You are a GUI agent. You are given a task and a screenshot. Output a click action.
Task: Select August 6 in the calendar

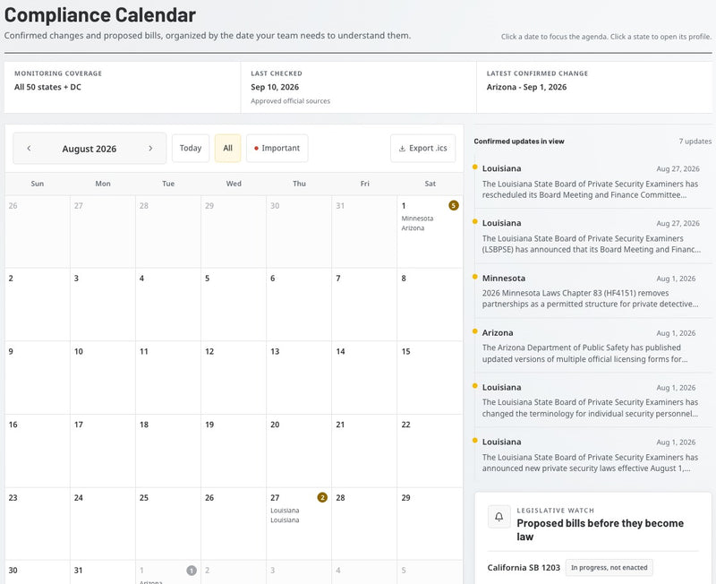(299, 305)
